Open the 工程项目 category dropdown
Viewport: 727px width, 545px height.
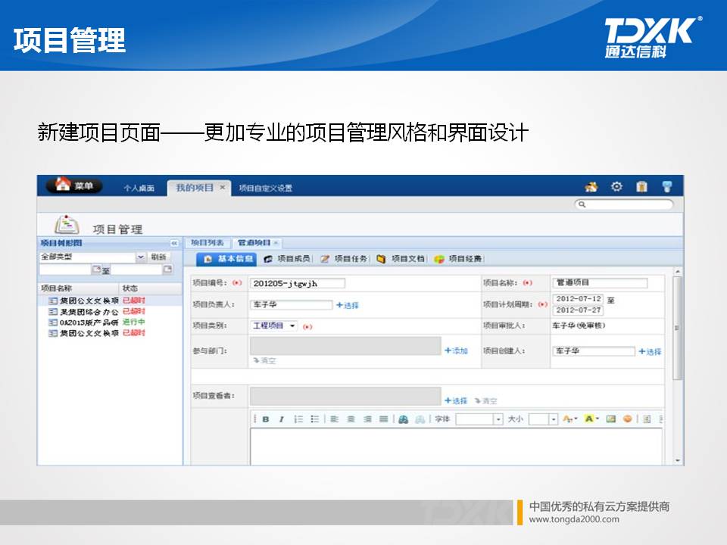click(274, 325)
